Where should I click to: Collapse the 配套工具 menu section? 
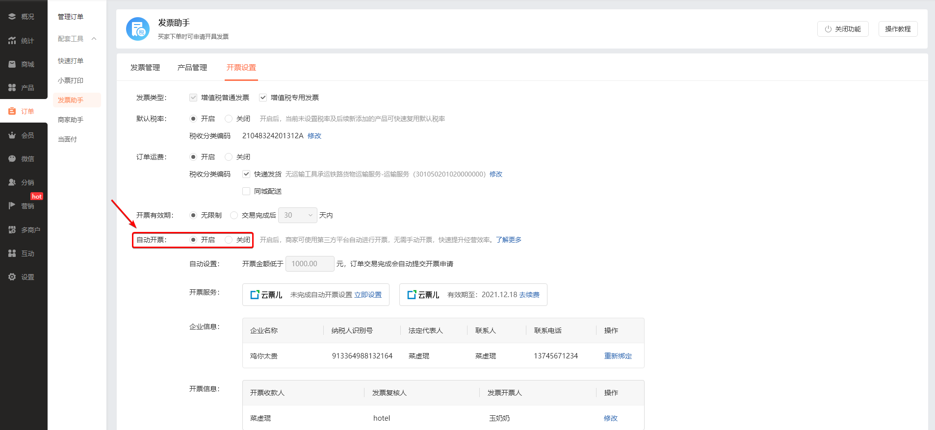click(x=77, y=39)
